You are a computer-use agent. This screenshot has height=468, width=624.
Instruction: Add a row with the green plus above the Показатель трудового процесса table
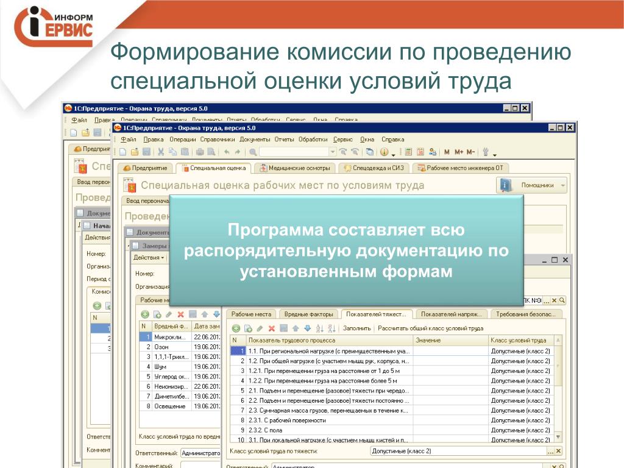[236, 328]
